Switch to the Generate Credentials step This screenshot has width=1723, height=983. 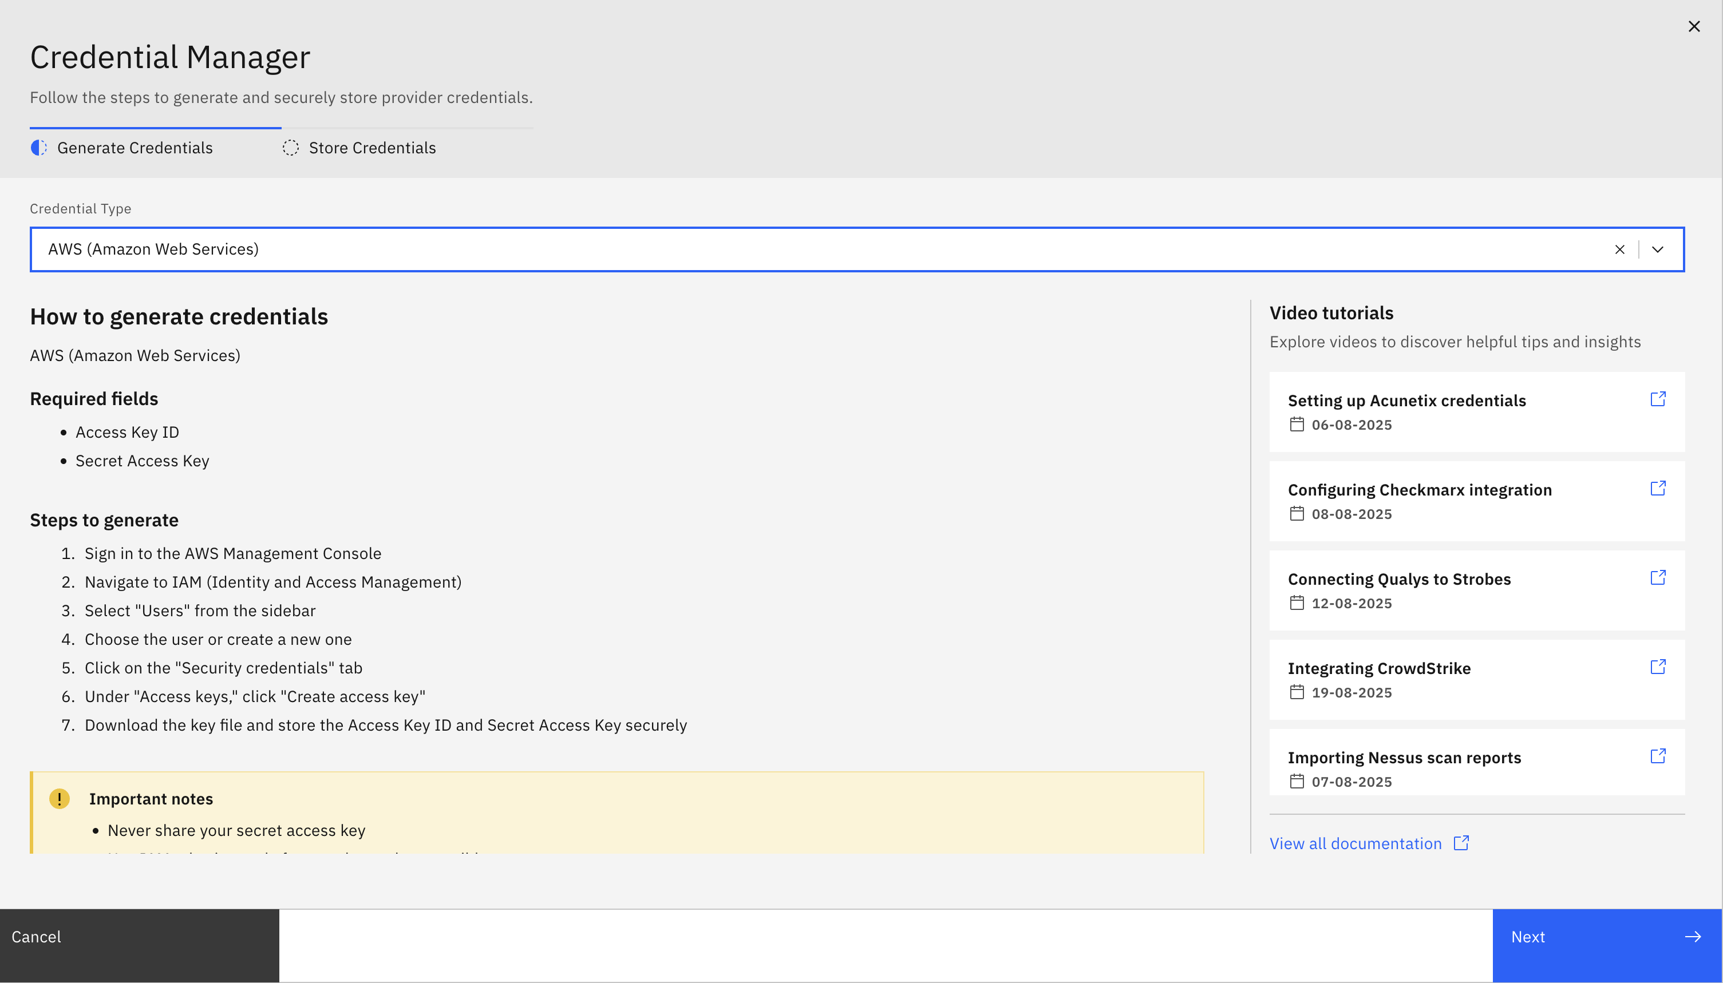point(135,148)
